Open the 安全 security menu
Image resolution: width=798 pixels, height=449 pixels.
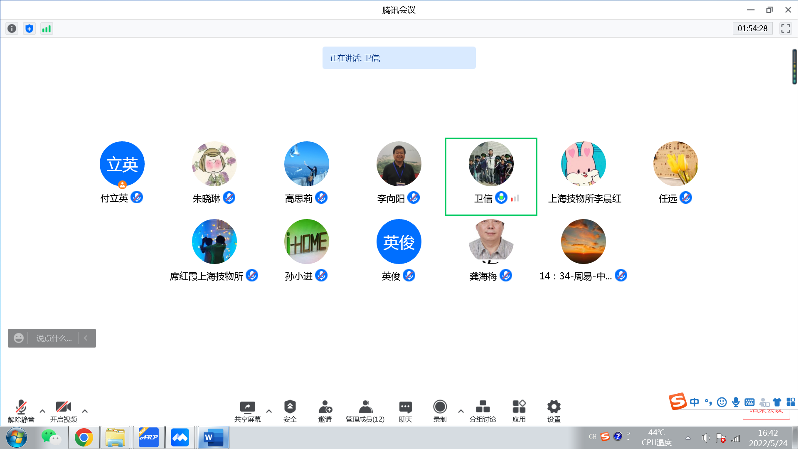[290, 411]
